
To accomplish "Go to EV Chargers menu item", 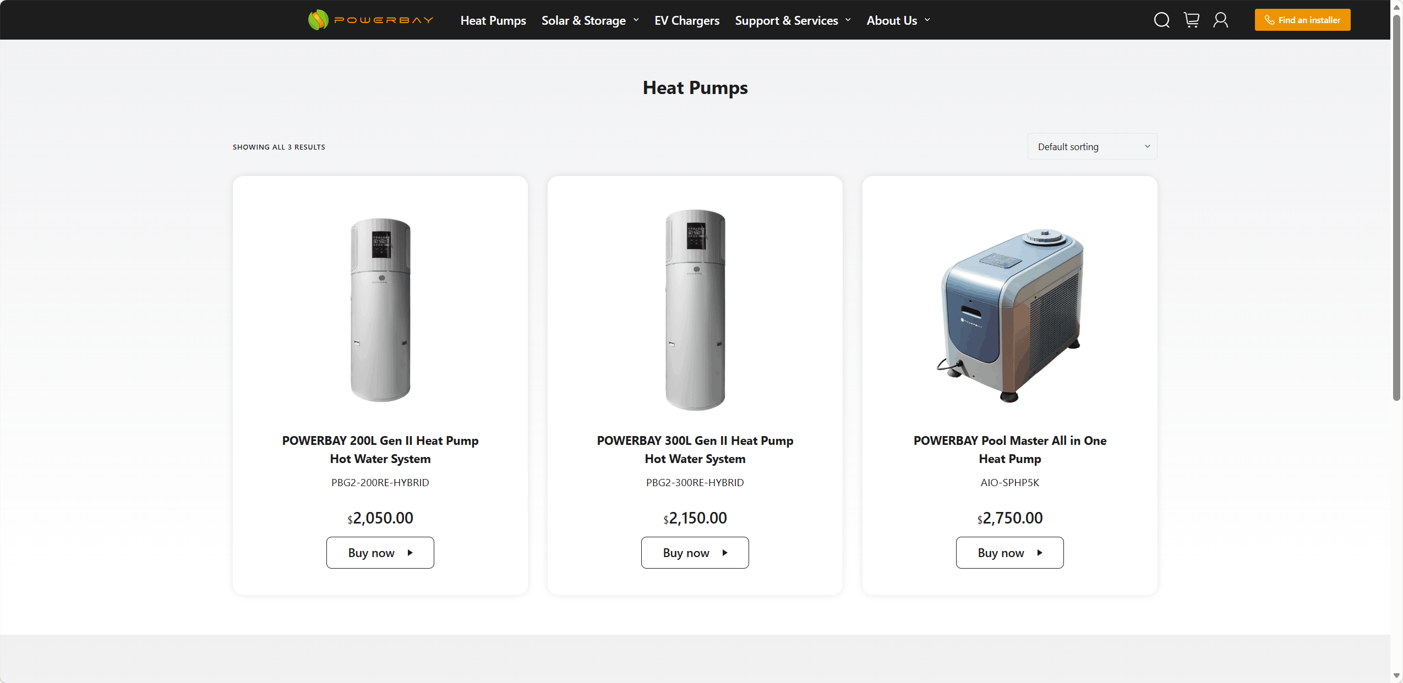I will (x=687, y=20).
